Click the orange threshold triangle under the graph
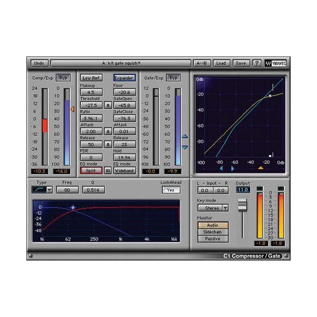Viewport: 317px width, 317px height. point(260,168)
